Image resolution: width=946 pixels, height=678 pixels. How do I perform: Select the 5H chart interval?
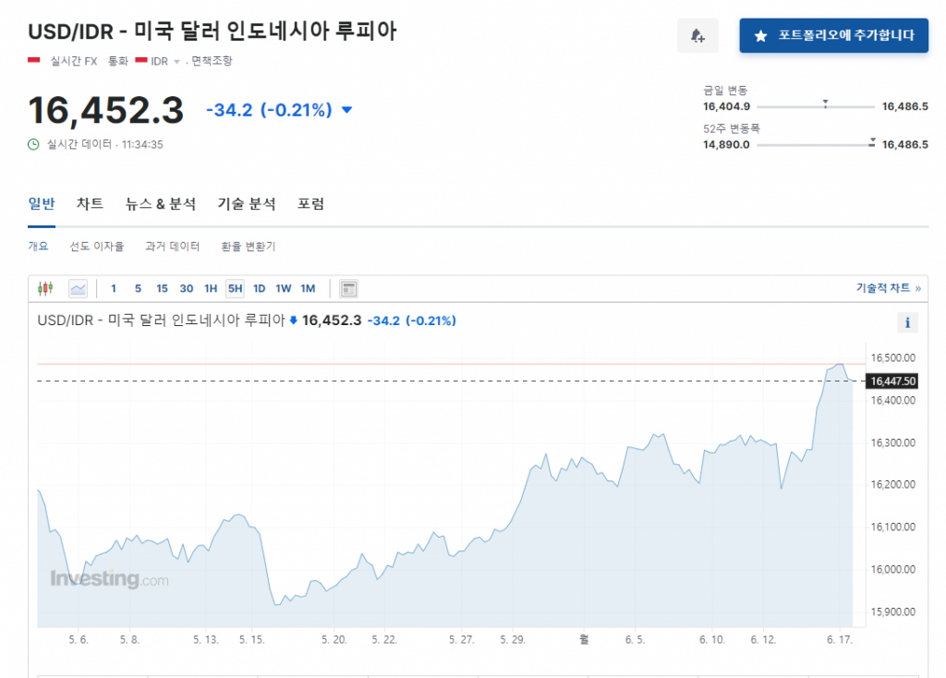235,288
